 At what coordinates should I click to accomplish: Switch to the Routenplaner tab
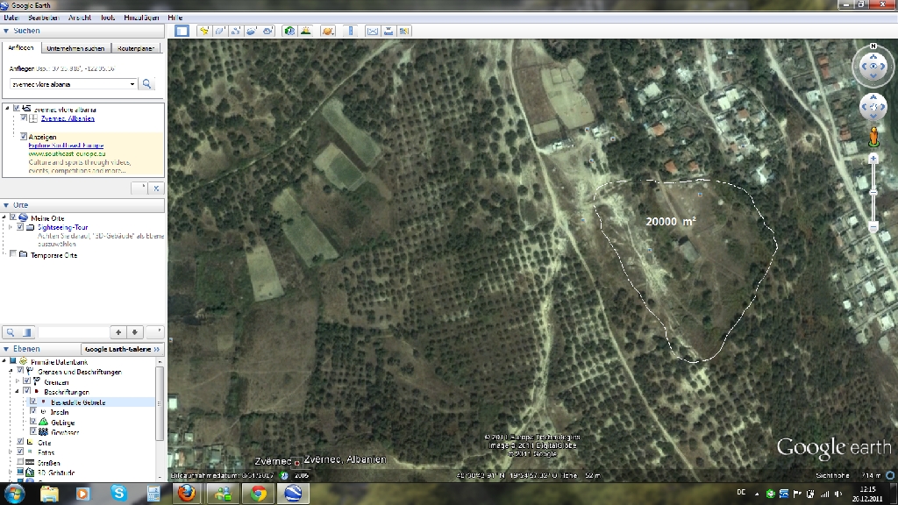[136, 48]
